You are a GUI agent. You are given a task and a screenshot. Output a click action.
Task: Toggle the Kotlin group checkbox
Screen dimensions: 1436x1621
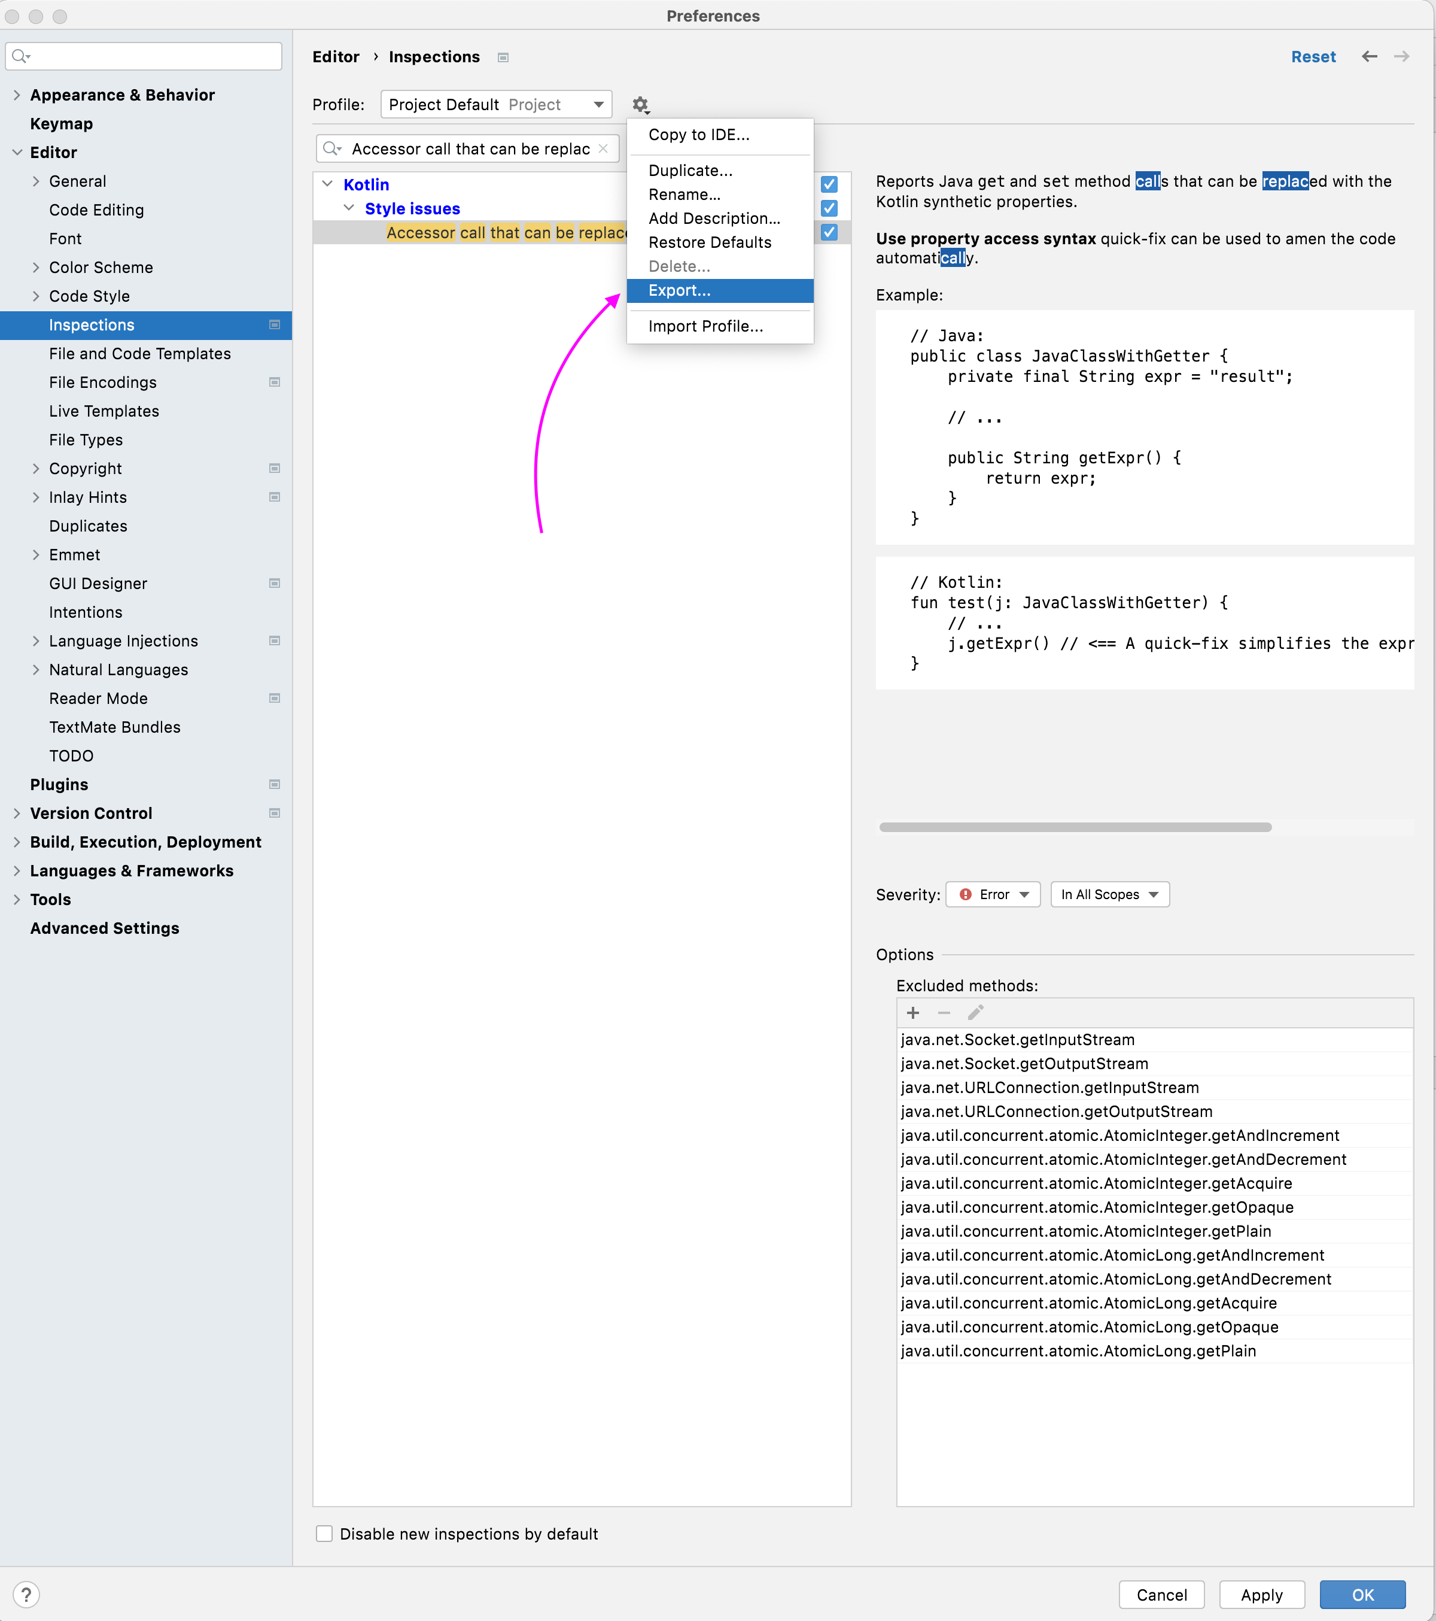pyautogui.click(x=829, y=185)
